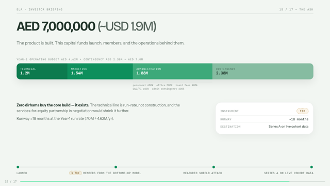
Task: Click the 15 / 17 — The Ask header label
Action: click(296, 9)
